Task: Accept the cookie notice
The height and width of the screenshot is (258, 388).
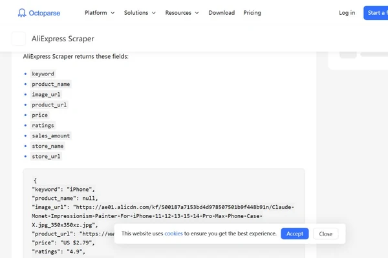Action: coord(294,233)
